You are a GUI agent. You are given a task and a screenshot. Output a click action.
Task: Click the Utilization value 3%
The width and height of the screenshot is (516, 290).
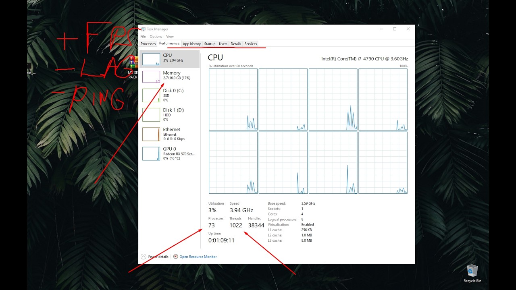click(x=212, y=210)
